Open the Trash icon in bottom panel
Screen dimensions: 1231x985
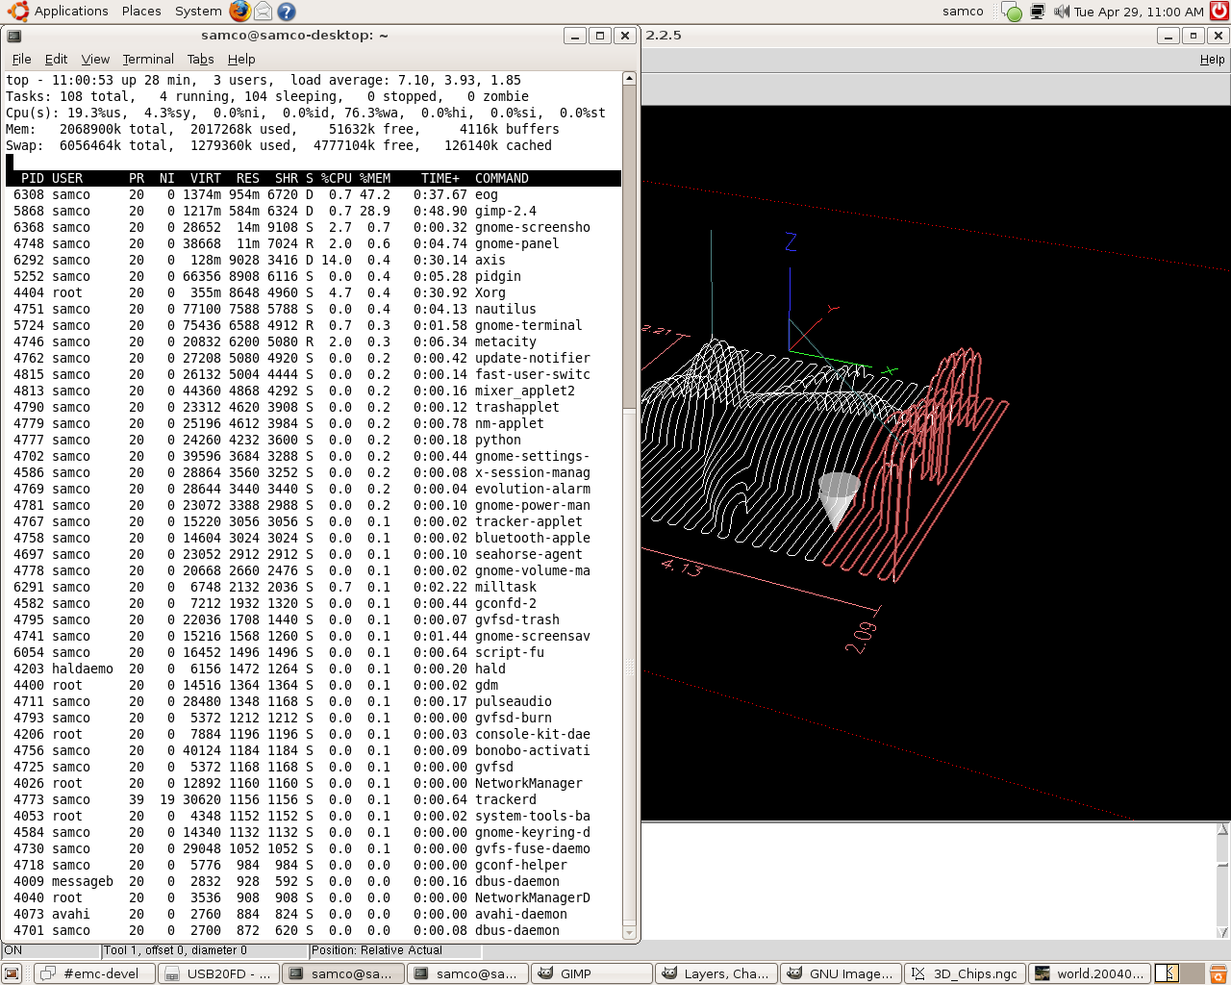tap(1218, 973)
